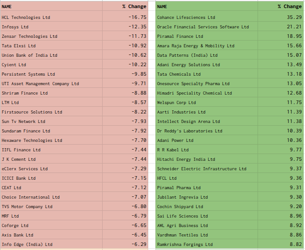Click Piramal Pharma Ltd cell
This screenshot has height=250, width=305.
coord(207,187)
